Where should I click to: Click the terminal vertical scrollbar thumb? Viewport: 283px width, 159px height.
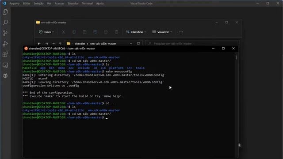coord(237,57)
